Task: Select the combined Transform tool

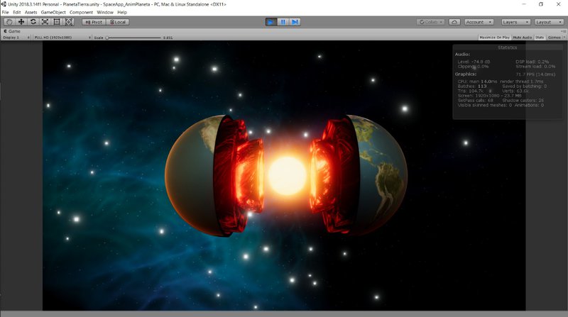Action: pos(69,22)
